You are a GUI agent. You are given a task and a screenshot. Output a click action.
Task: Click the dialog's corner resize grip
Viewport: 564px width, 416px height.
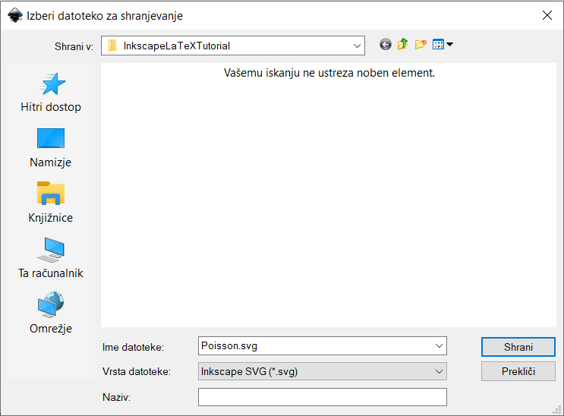point(558,410)
